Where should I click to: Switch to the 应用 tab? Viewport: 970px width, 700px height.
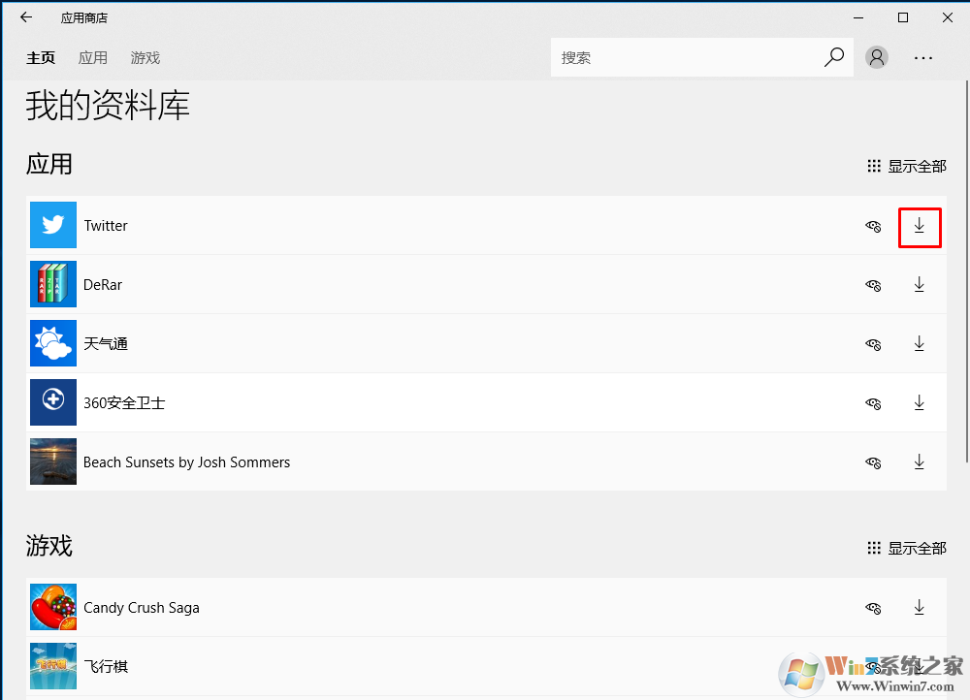[x=93, y=57]
